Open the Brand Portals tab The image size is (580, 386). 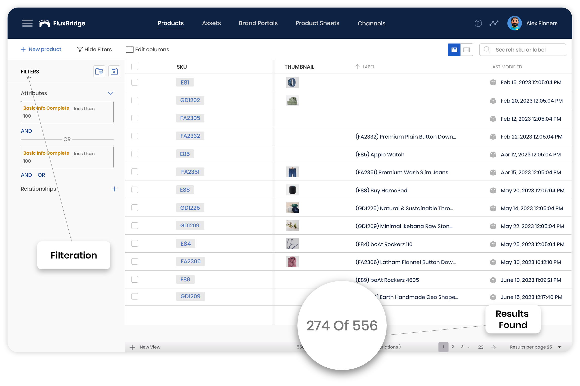[258, 23]
